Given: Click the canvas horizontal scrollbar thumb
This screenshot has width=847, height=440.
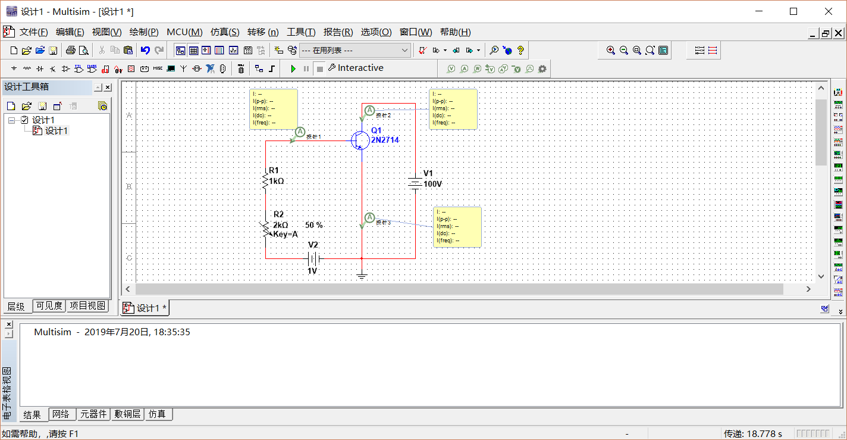Looking at the screenshot, I should (459, 289).
